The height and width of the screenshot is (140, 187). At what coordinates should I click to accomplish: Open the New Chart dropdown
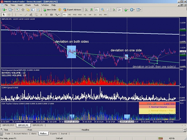[x=4, y=10]
